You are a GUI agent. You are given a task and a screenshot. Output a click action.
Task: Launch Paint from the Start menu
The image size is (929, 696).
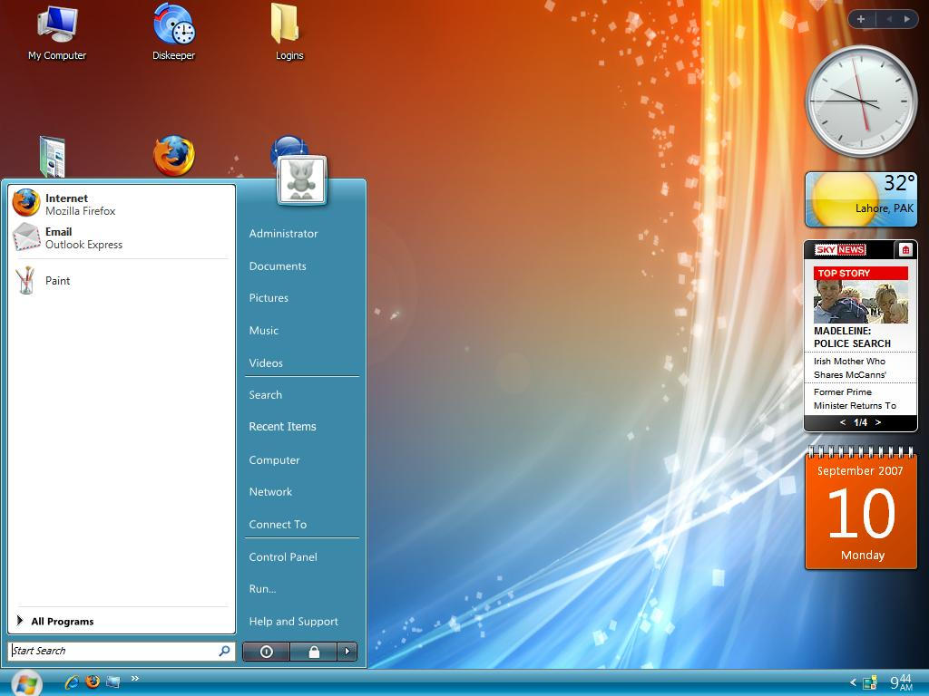tap(57, 281)
